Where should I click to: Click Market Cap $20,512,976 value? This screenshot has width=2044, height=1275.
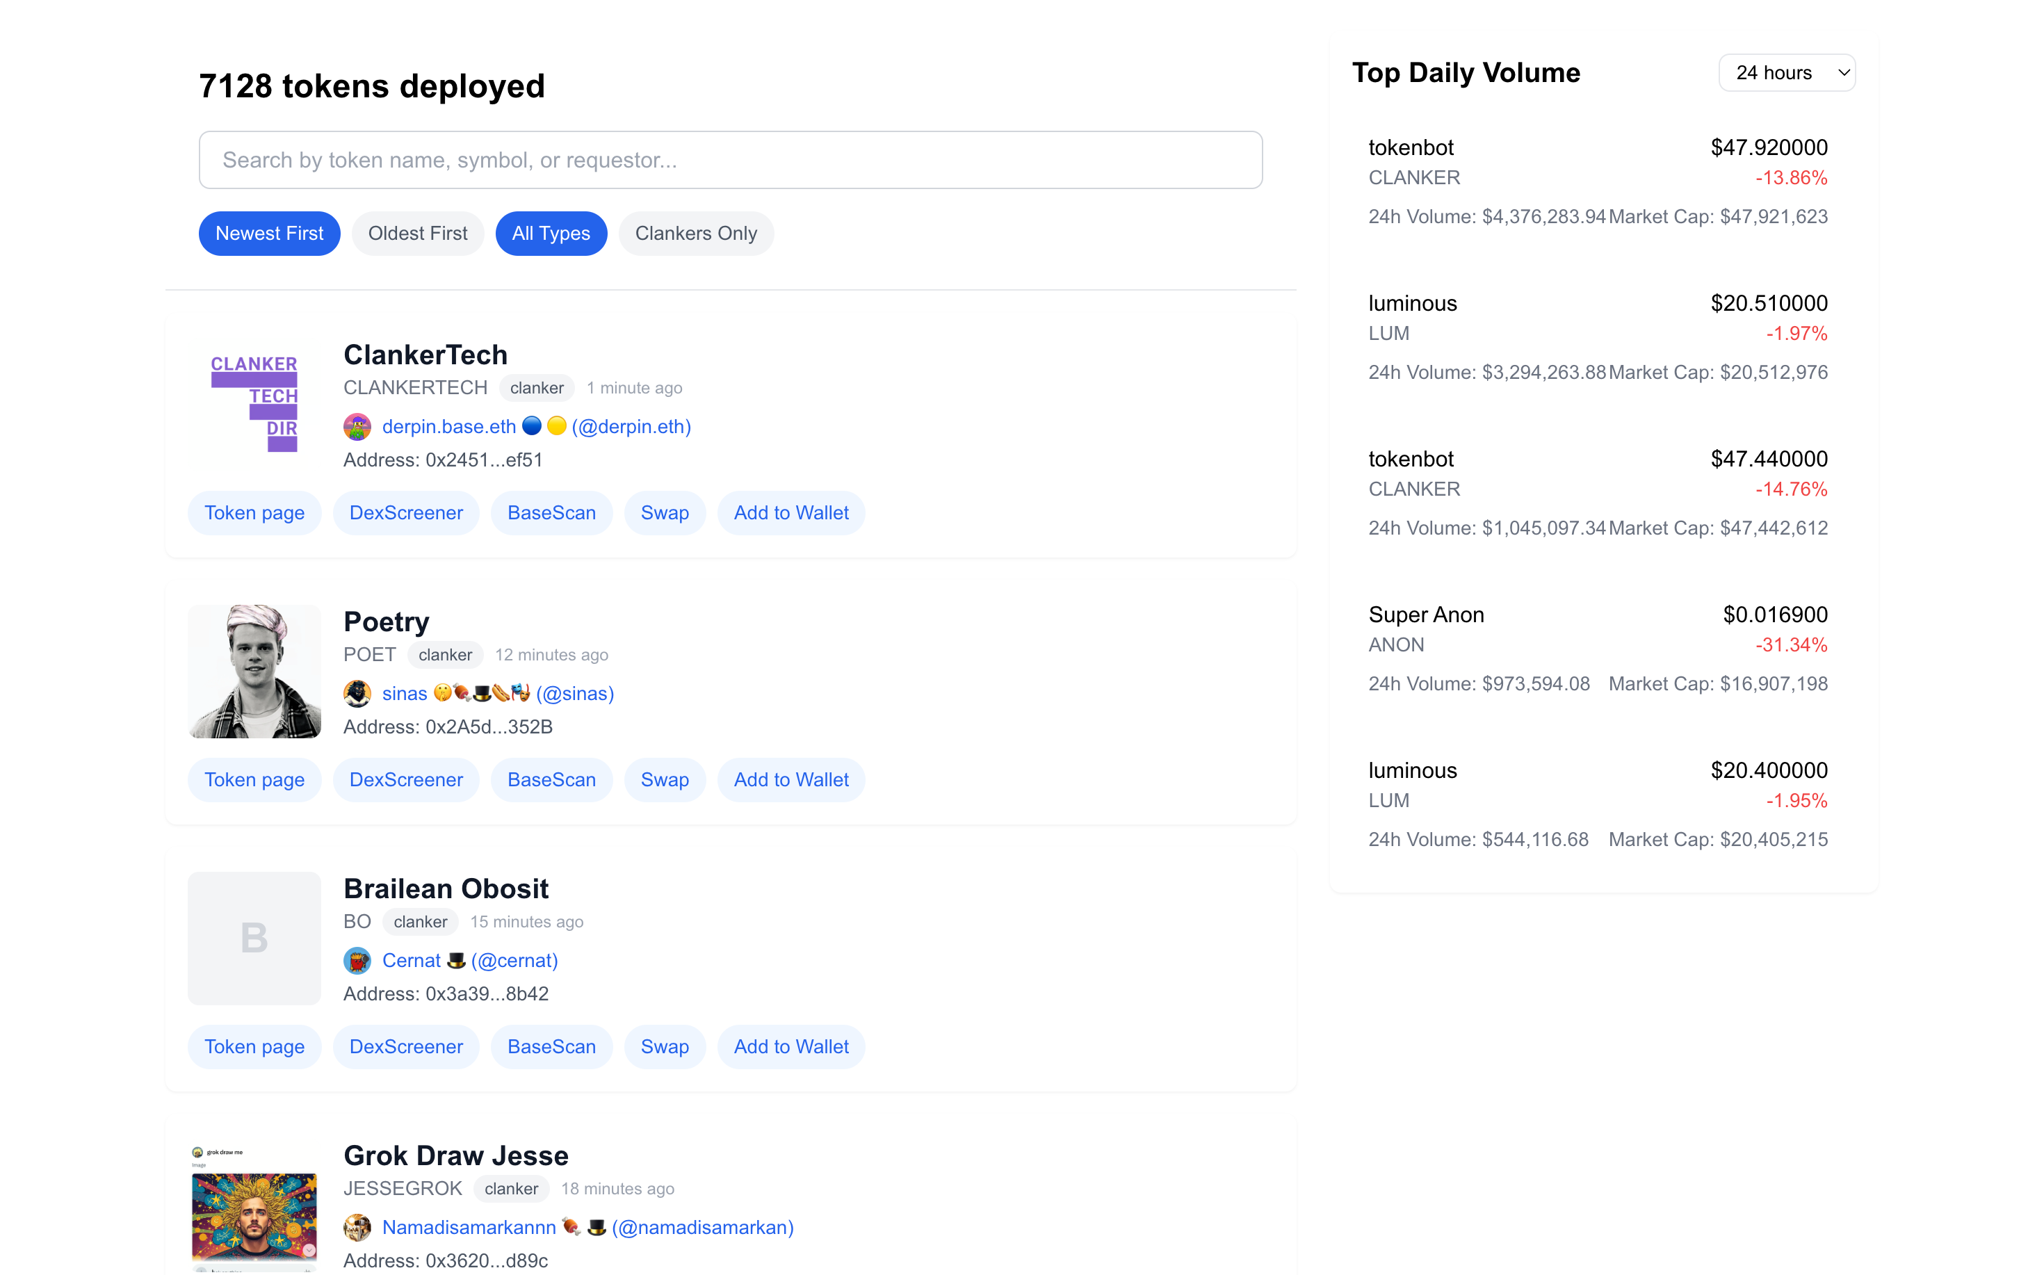tap(1718, 373)
